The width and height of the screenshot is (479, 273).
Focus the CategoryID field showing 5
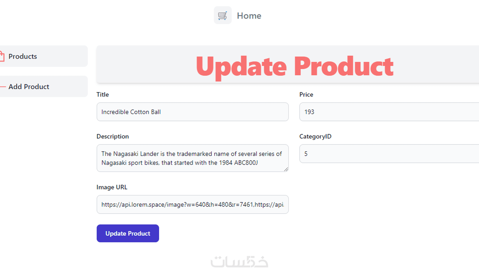pyautogui.click(x=389, y=154)
